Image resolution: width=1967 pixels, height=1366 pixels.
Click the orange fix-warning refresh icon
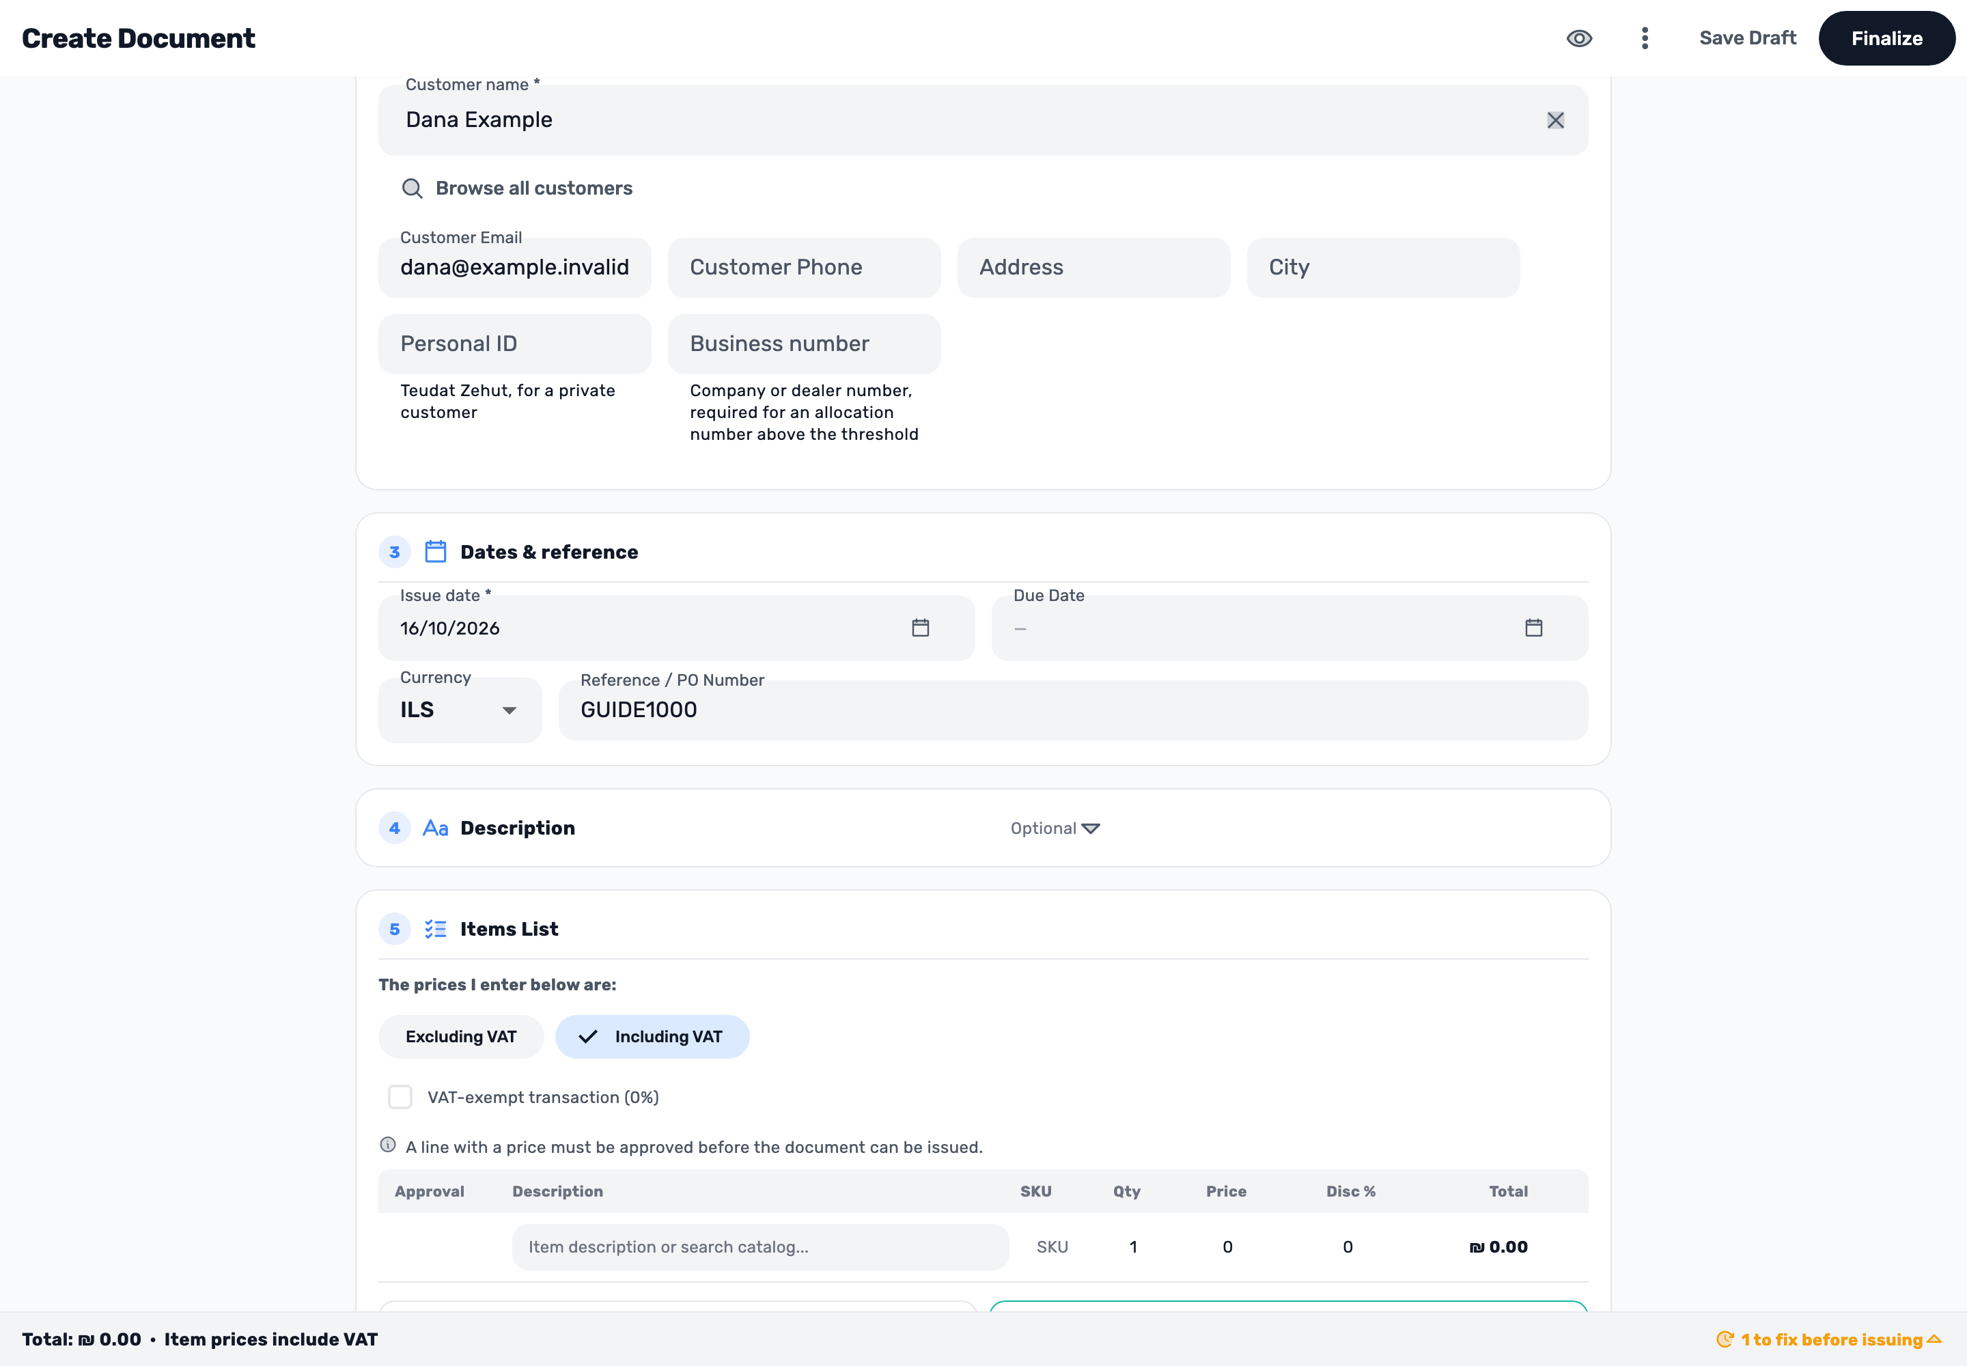coord(1725,1340)
